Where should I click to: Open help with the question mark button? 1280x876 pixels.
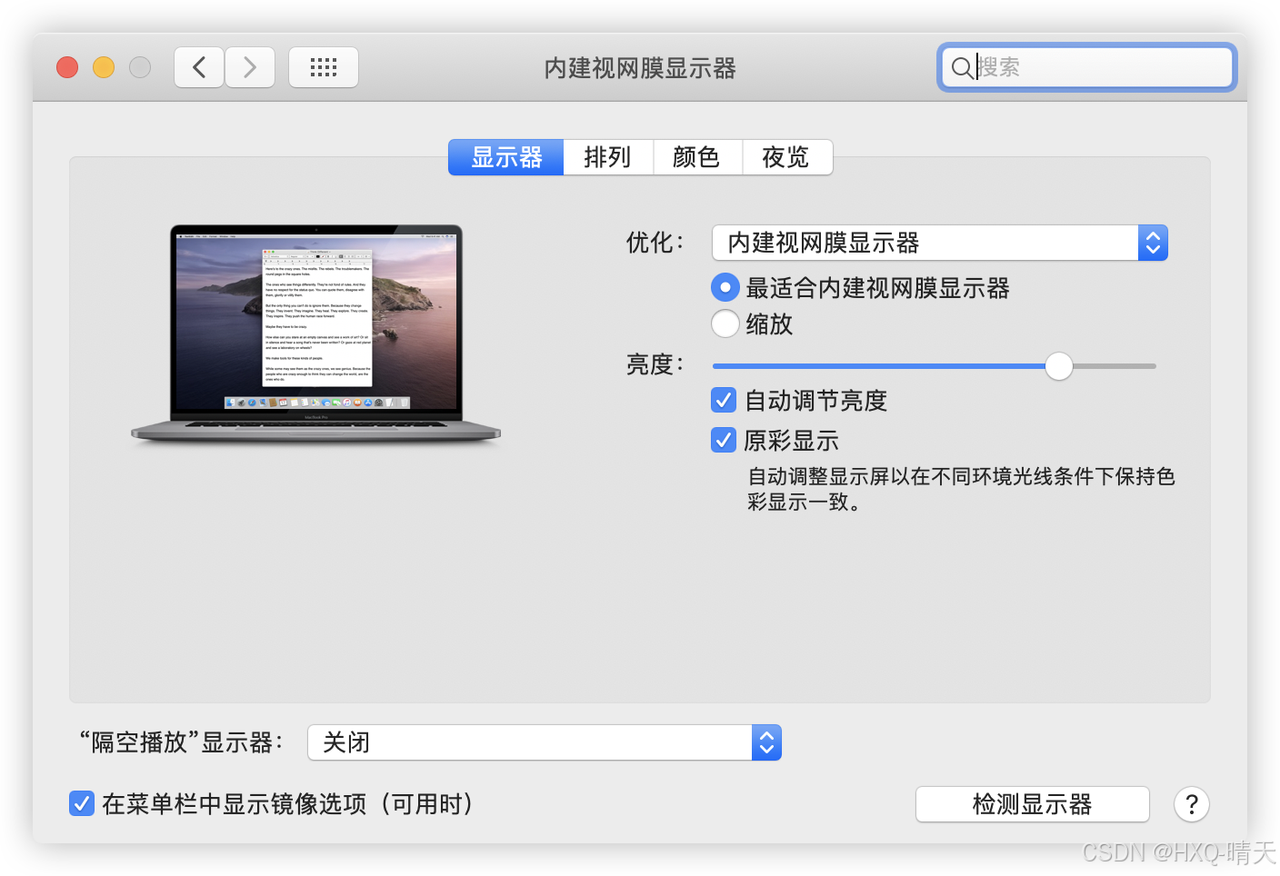(1192, 804)
